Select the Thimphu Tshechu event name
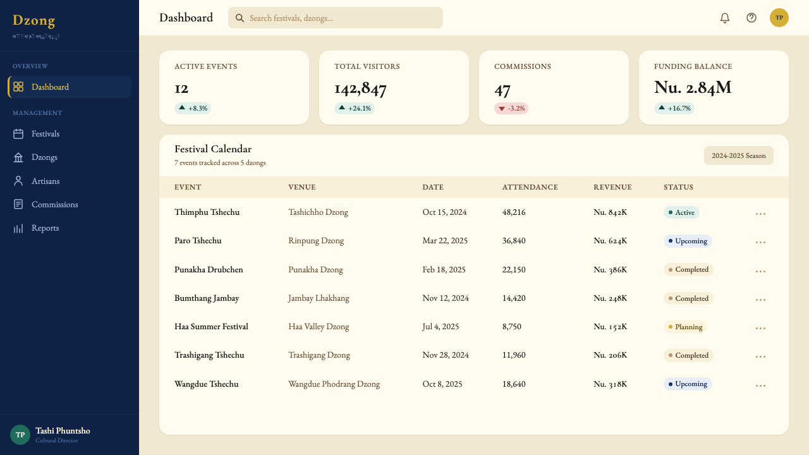 pyautogui.click(x=207, y=212)
